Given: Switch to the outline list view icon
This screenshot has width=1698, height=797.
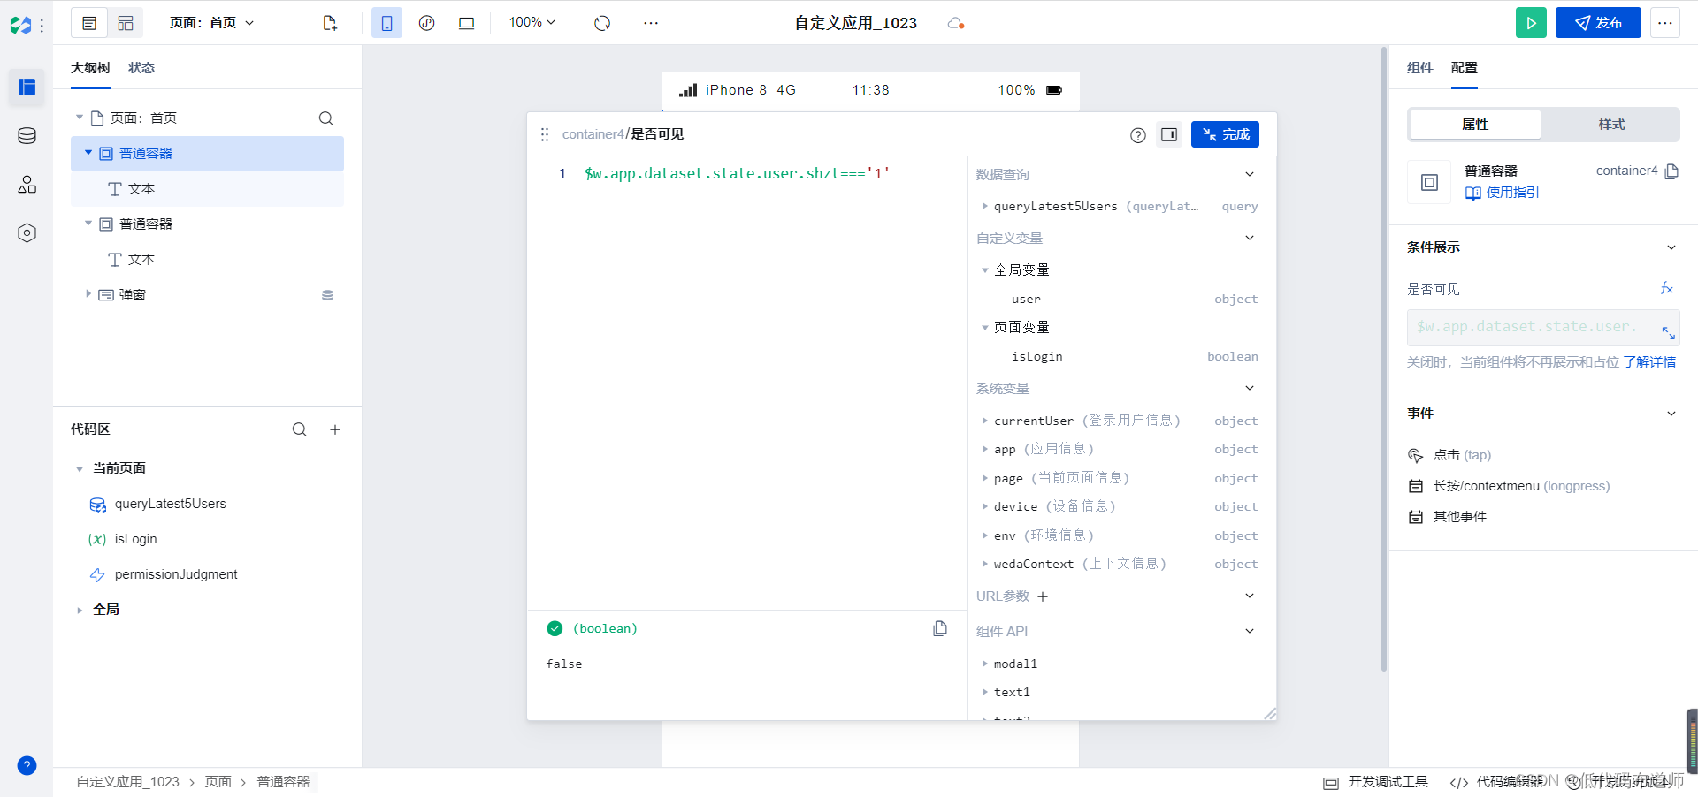Looking at the screenshot, I should click(x=89, y=23).
